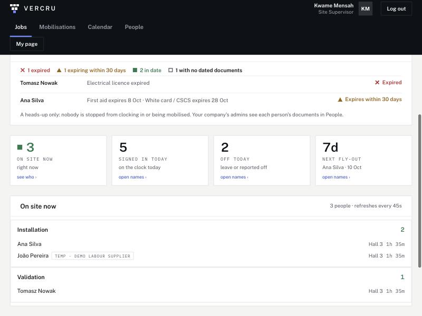The image size is (422, 316).
Task: Click Ana Silva under Installation
Action: point(30,244)
